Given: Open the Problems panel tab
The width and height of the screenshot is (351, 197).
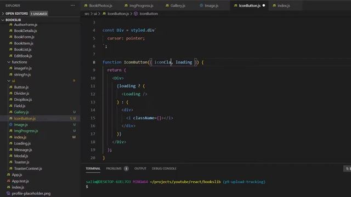Looking at the screenshot, I should click(114, 169).
